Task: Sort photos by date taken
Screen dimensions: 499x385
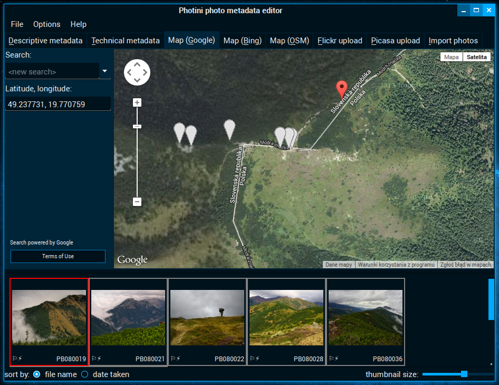Action: click(x=84, y=374)
